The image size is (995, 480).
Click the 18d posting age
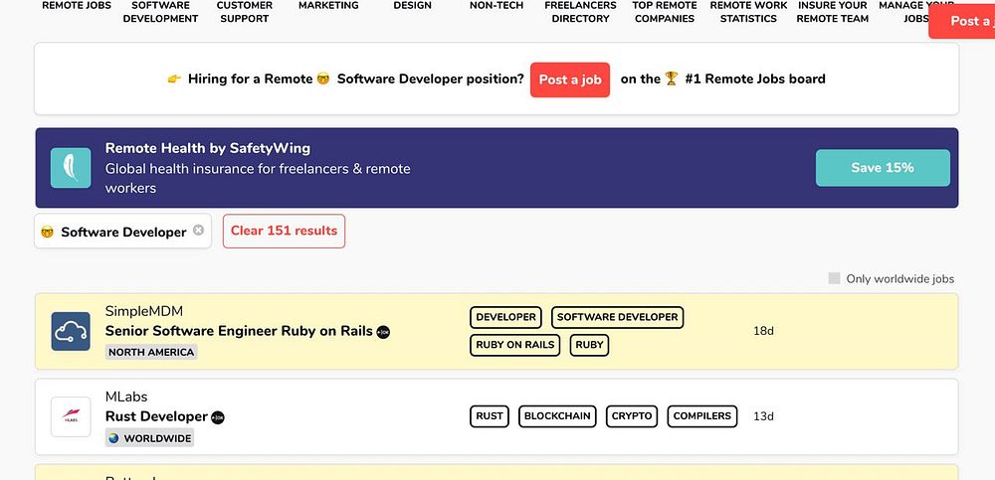763,331
